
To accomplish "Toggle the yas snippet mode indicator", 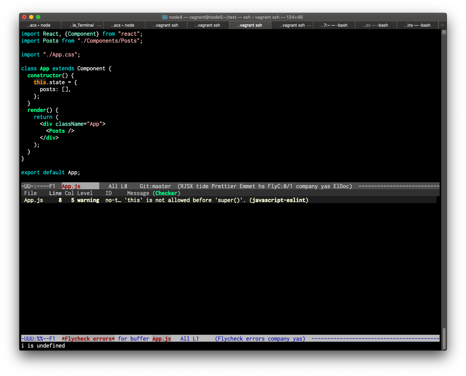I will (325, 186).
